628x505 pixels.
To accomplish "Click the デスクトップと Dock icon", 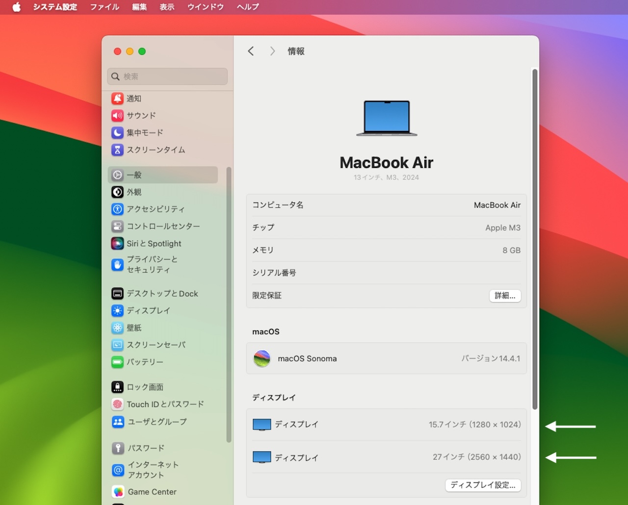I will tap(117, 294).
